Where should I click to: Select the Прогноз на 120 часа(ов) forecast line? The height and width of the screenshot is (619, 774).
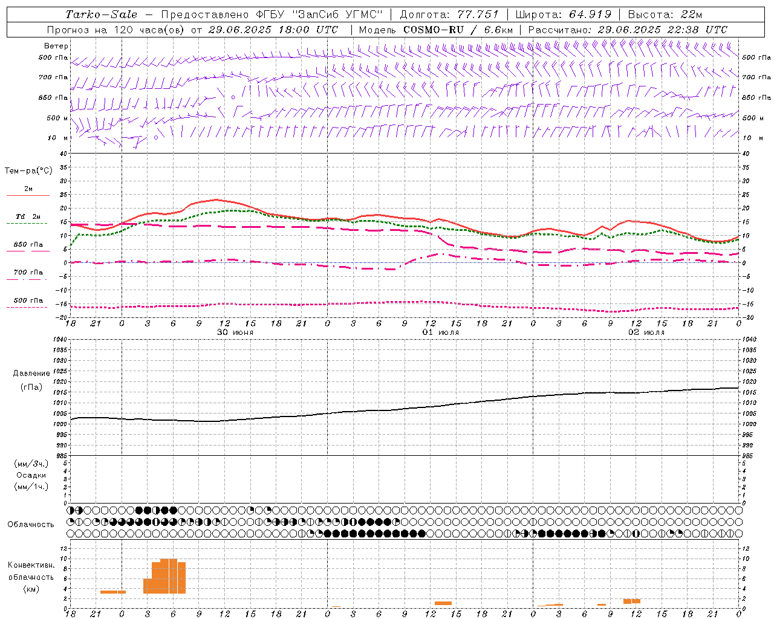192,30
